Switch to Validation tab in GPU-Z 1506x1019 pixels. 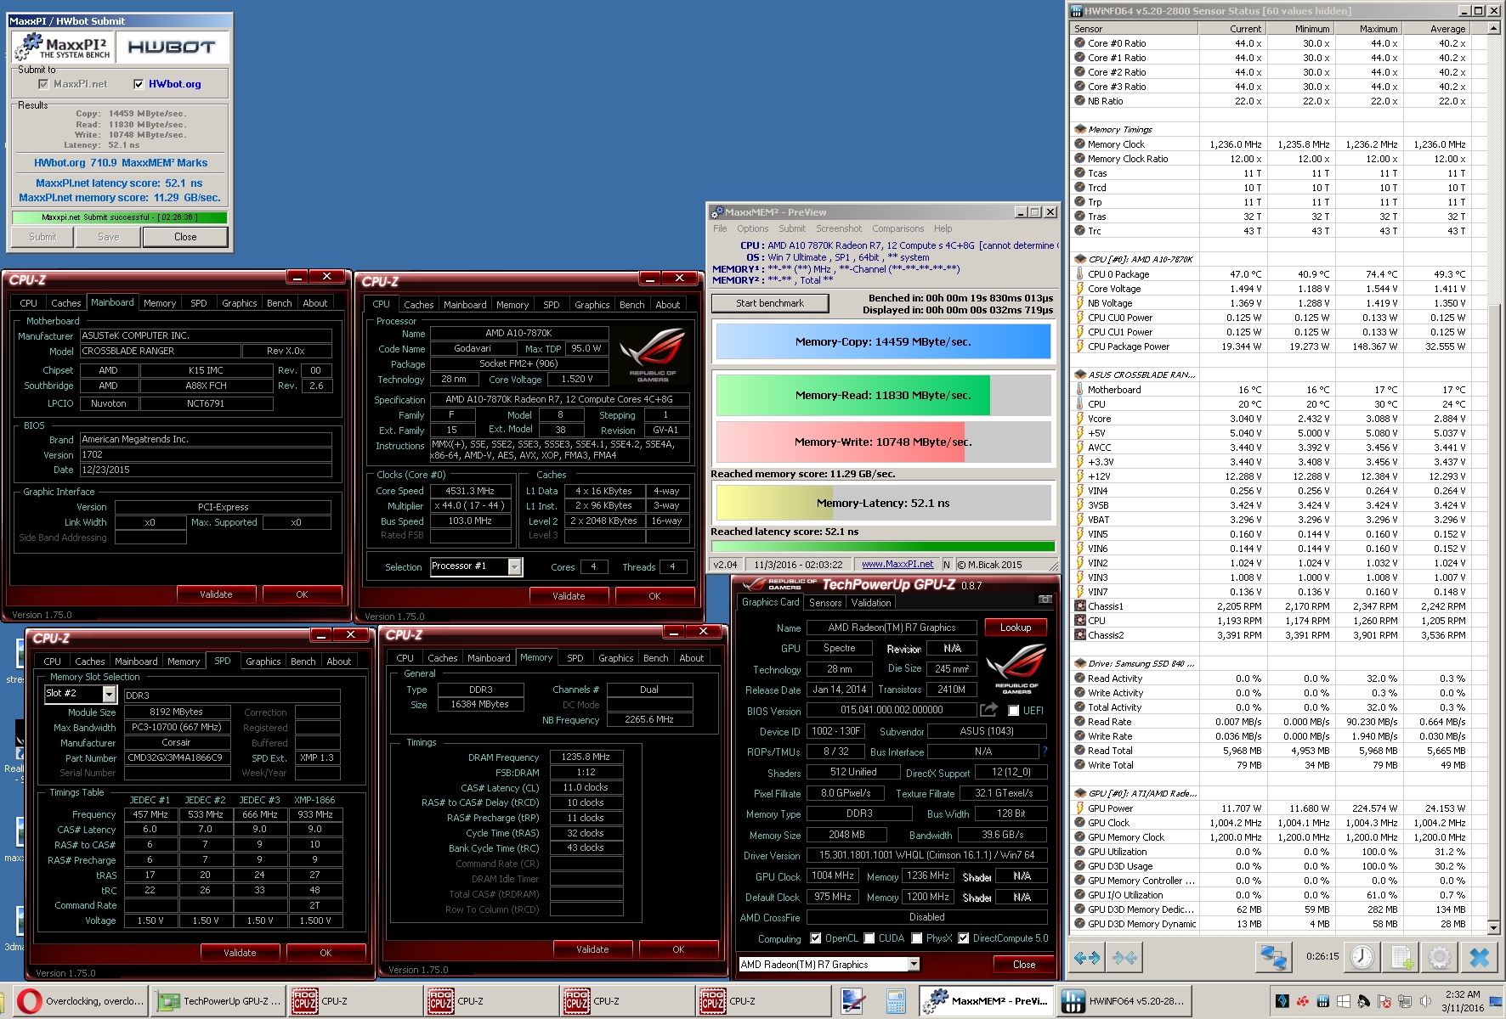click(x=871, y=602)
